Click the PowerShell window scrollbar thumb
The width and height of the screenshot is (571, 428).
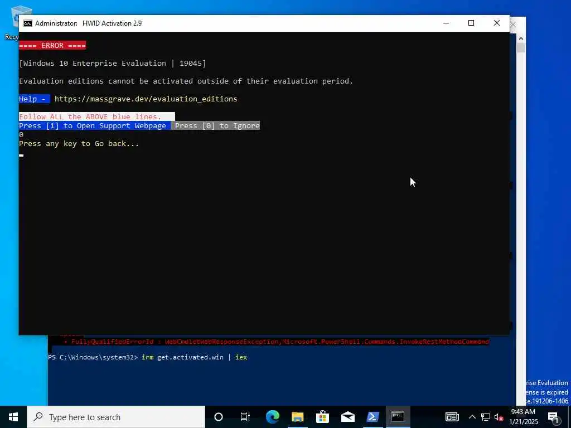click(521, 48)
